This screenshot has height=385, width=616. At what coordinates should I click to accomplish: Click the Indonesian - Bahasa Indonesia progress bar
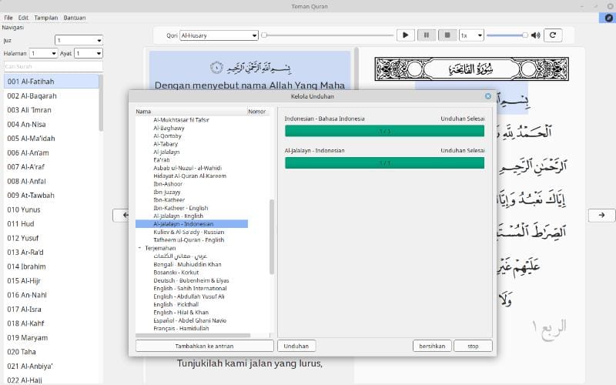pos(384,131)
